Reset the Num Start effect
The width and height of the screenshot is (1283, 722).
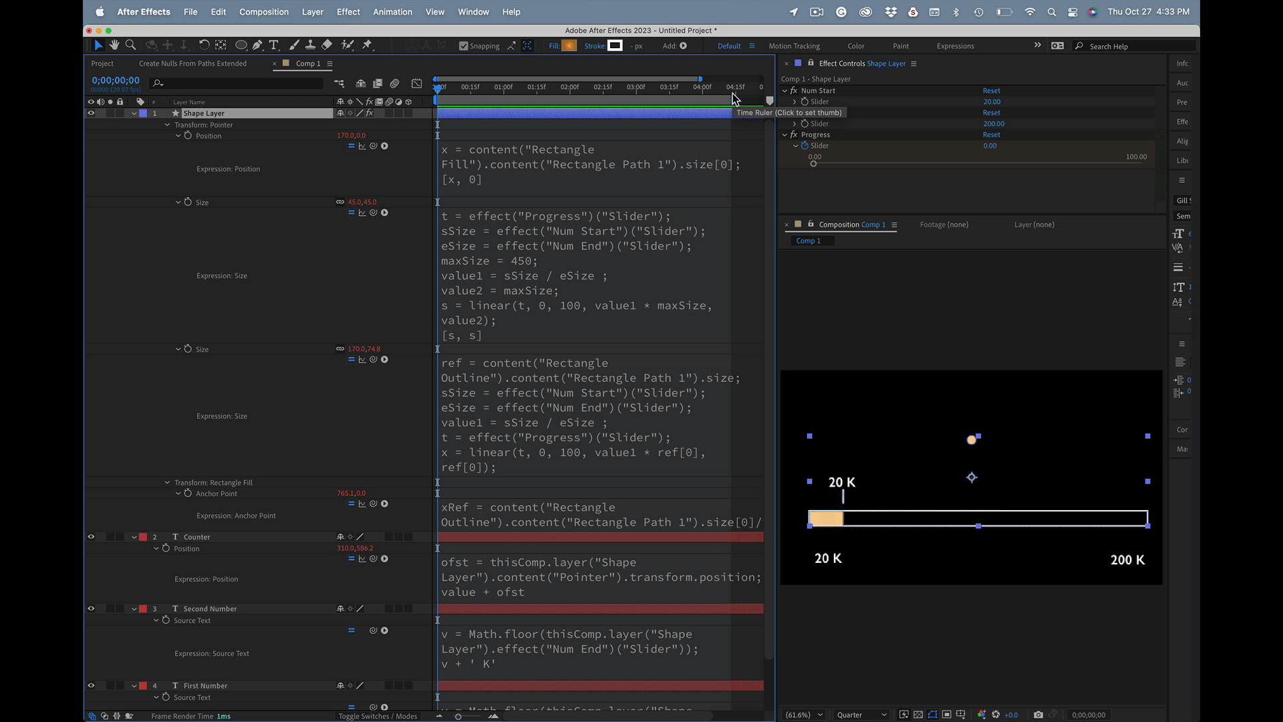pyautogui.click(x=991, y=91)
